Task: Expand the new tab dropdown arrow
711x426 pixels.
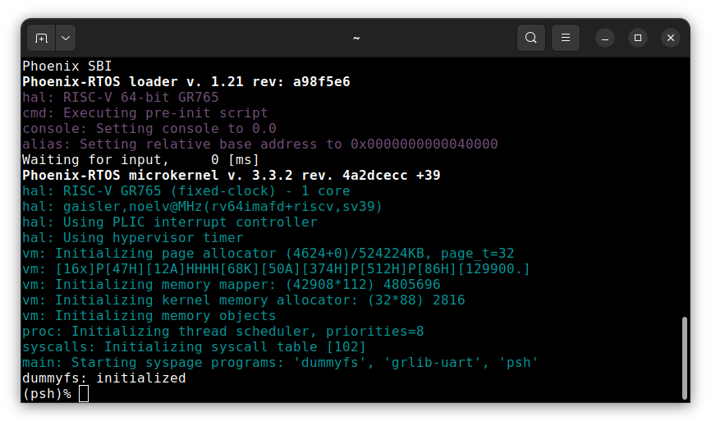Action: point(65,38)
